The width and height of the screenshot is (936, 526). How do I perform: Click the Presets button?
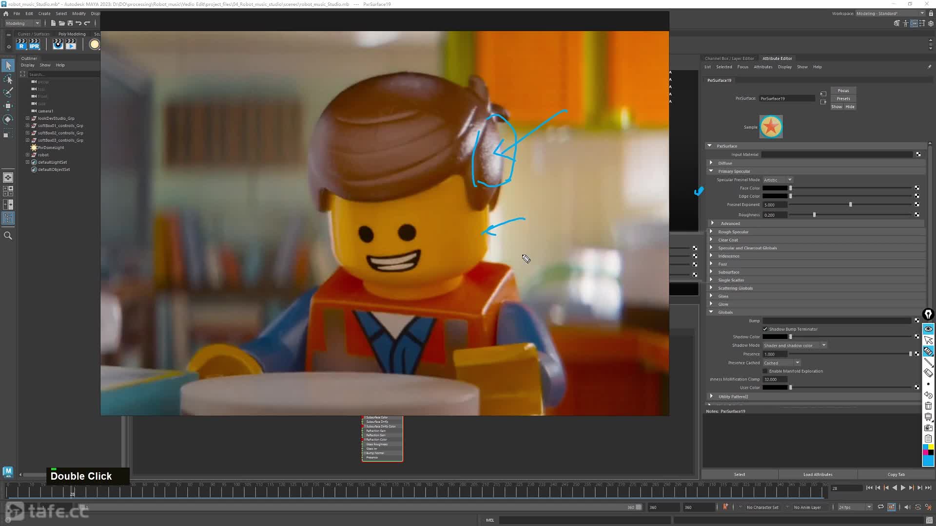(x=843, y=99)
